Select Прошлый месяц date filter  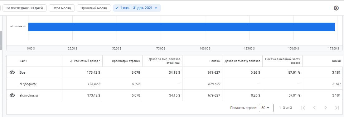pyautogui.click(x=94, y=8)
